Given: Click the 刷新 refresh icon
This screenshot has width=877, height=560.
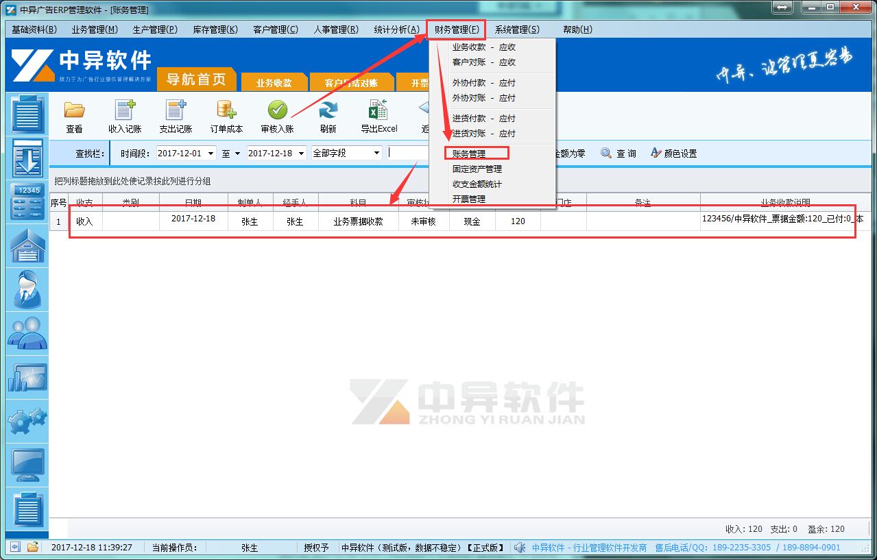Looking at the screenshot, I should (328, 110).
